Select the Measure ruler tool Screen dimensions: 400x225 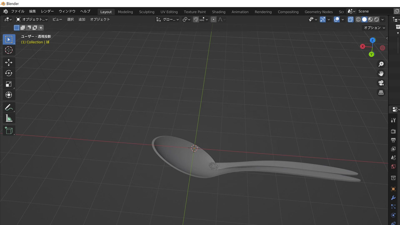pos(9,118)
